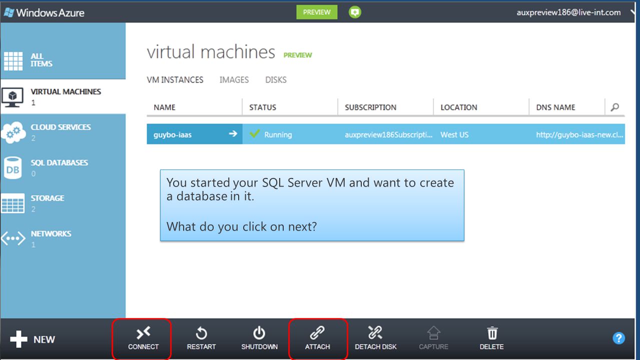Search the virtual machines list
Viewport: 640px width, 360px height.
pos(615,107)
